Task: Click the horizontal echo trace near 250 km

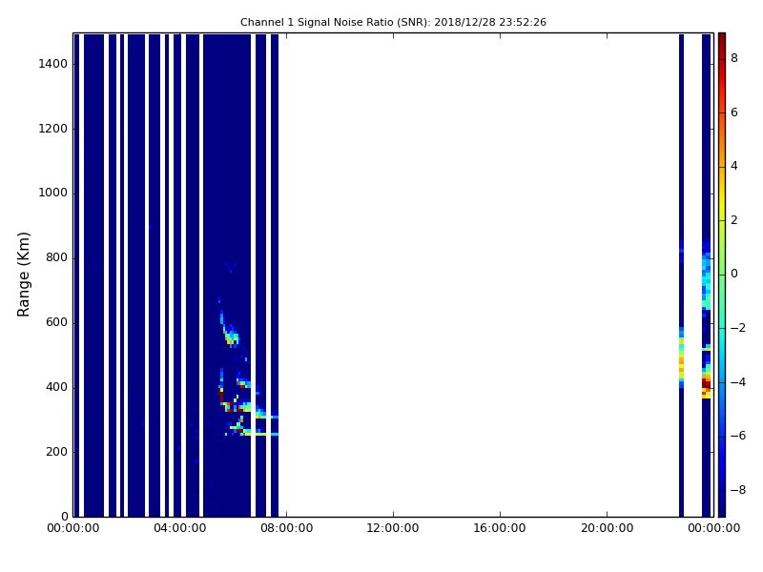Action: click(x=260, y=434)
